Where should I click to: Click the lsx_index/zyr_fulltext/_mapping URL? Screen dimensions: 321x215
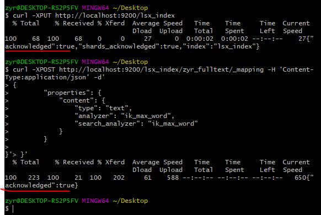pos(161,69)
